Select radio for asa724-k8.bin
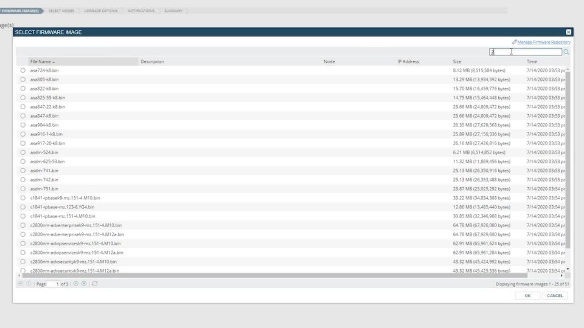Screen dimensions: 584x328 pyautogui.click(x=23, y=70)
